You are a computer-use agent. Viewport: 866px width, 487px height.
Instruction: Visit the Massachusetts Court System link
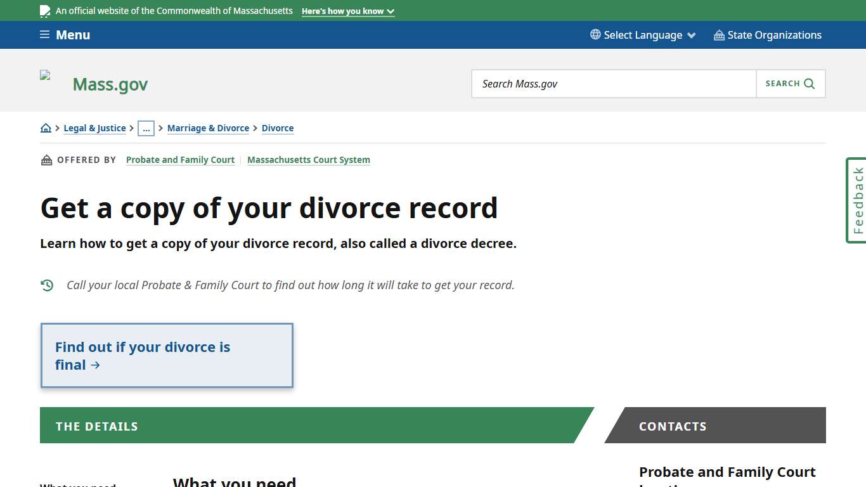(309, 159)
